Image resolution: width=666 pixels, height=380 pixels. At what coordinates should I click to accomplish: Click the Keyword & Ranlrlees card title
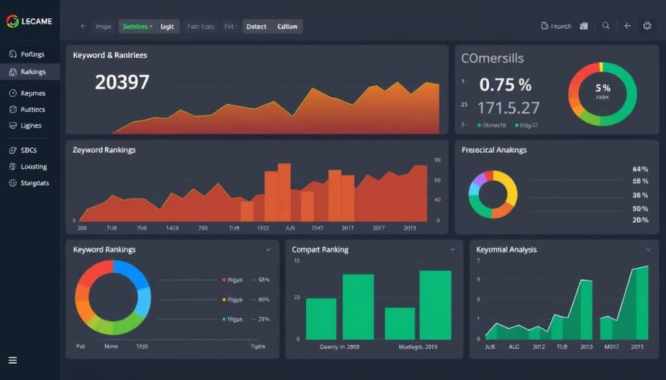(110, 55)
